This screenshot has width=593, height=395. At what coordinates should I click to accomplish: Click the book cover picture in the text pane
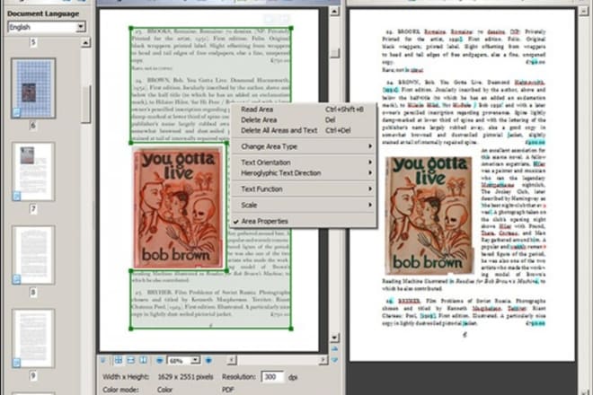click(429, 215)
